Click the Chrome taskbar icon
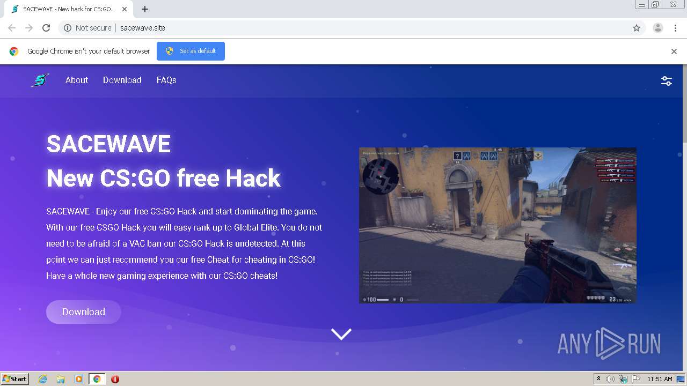687x386 pixels. pyautogui.click(x=97, y=379)
